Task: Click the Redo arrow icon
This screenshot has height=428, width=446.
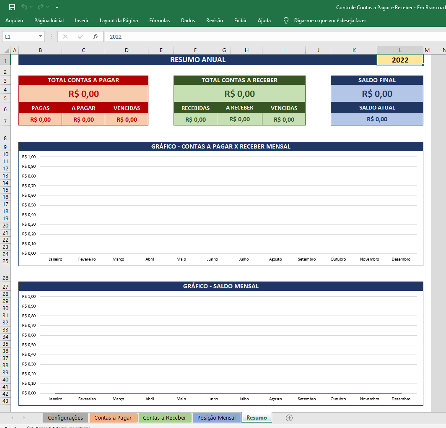Action: (40, 7)
